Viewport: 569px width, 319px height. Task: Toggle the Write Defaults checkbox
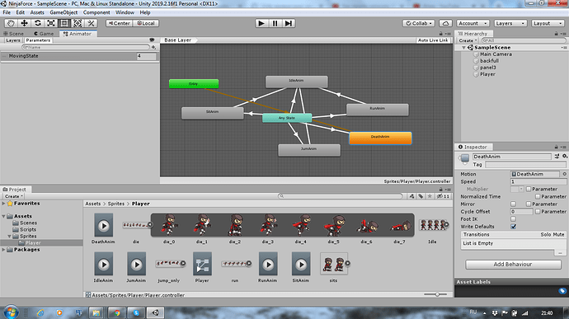coord(513,227)
